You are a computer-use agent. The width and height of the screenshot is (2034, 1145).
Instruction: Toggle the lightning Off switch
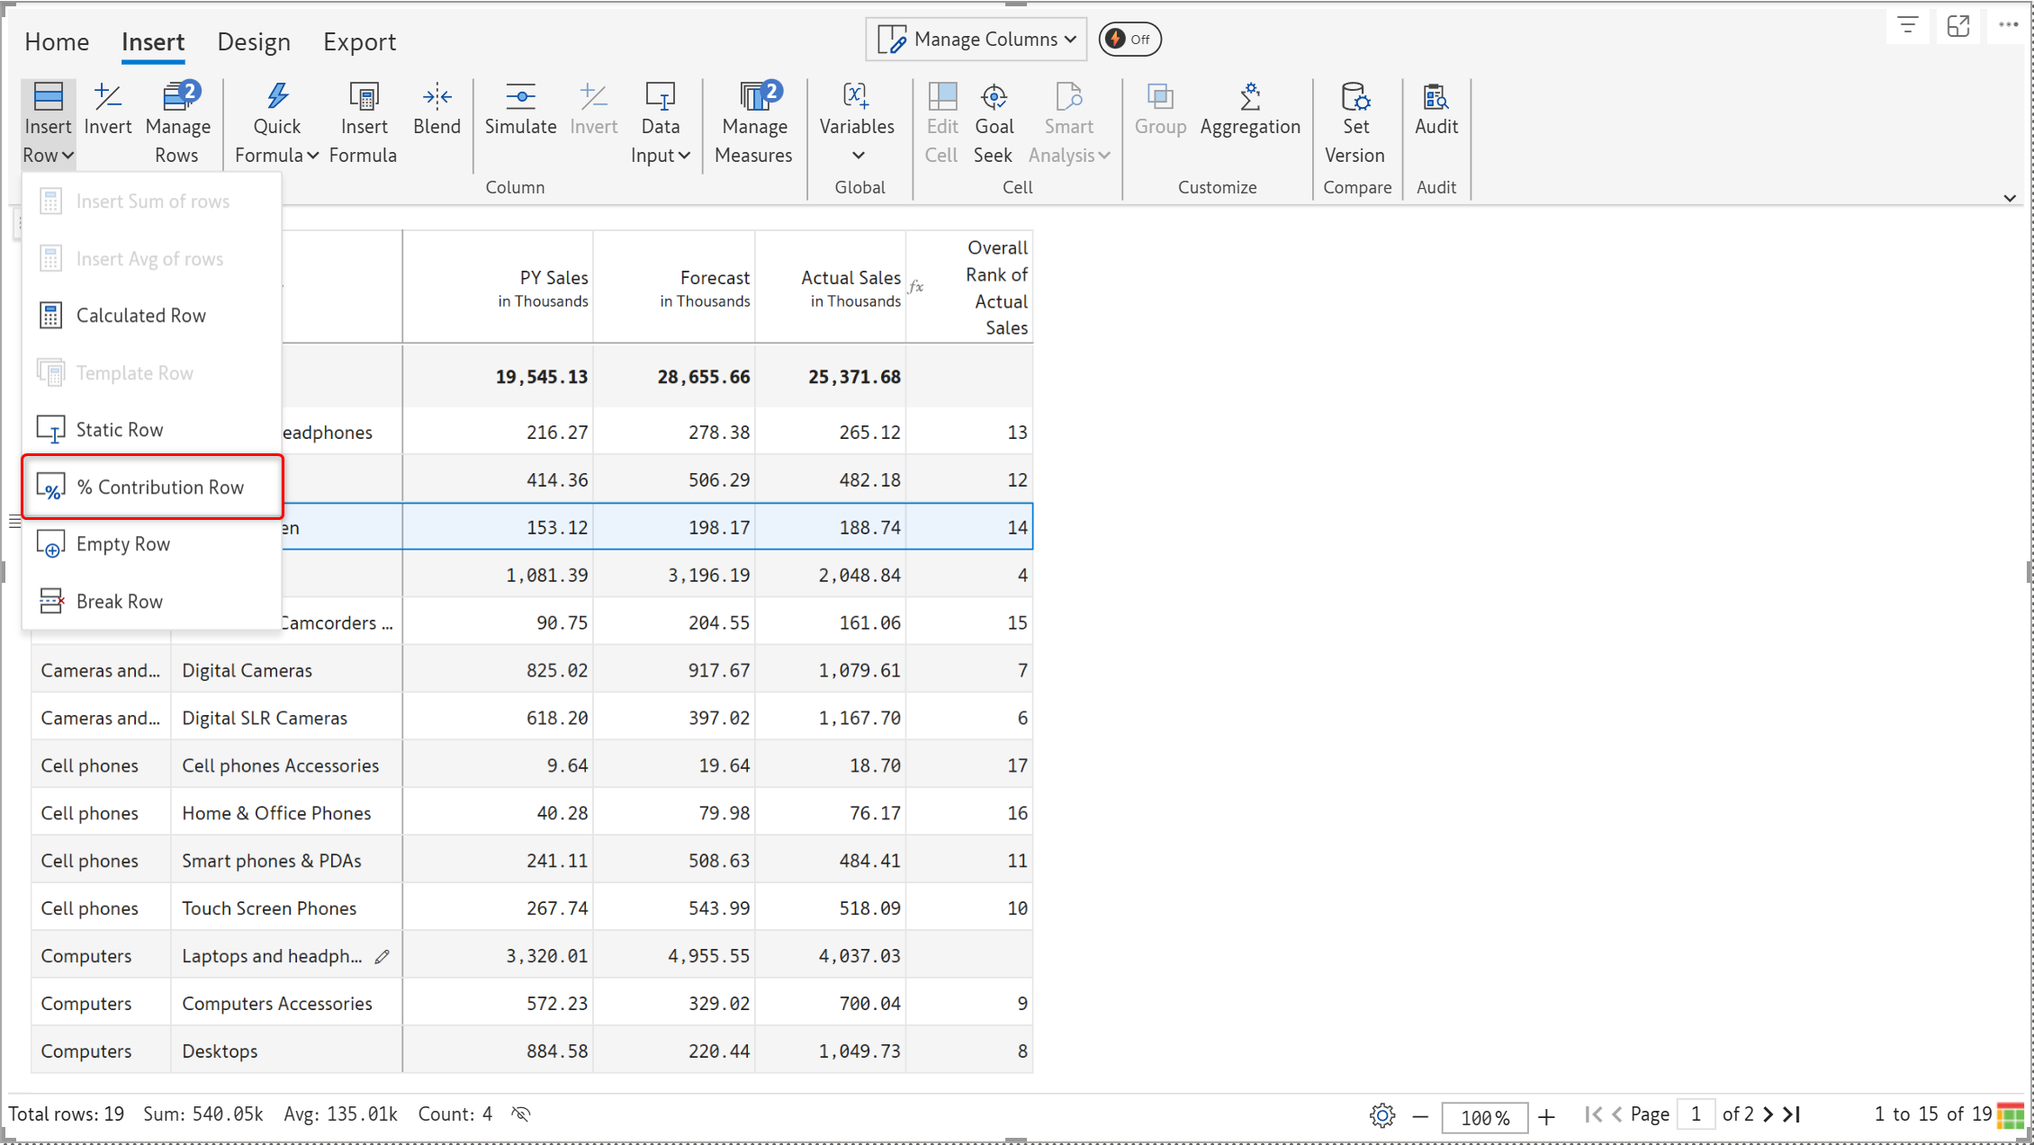[x=1129, y=40]
